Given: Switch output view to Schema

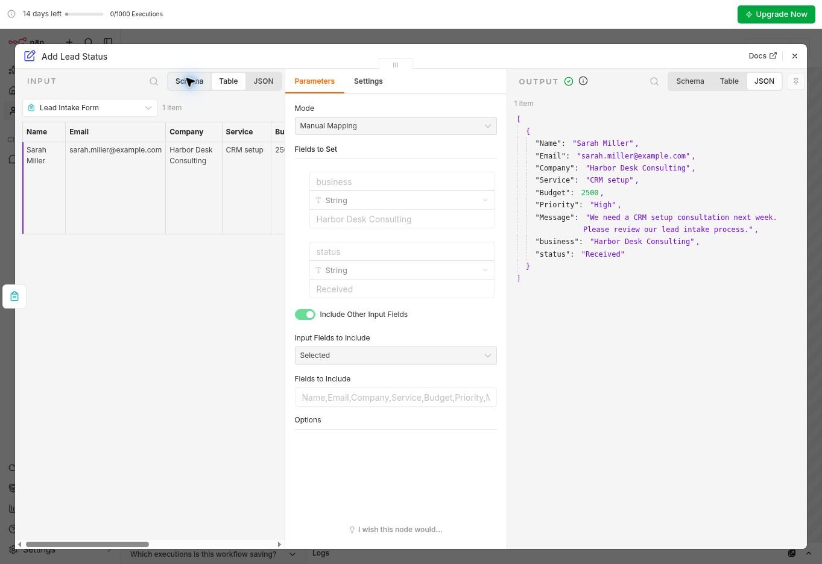Looking at the screenshot, I should click(x=690, y=81).
